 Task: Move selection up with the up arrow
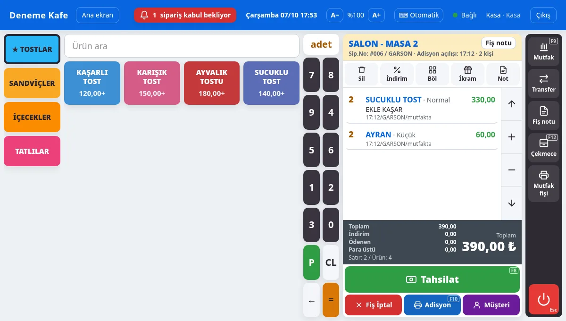[512, 104]
